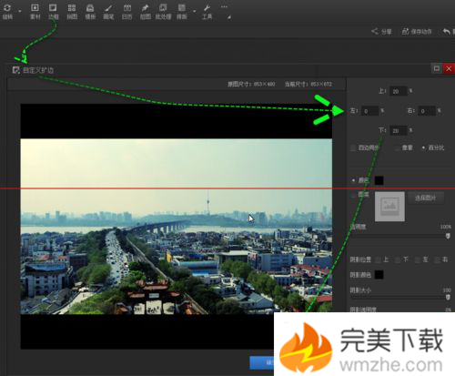Open the 批处理 batch processing tool
This screenshot has height=376, width=455.
[x=163, y=12]
